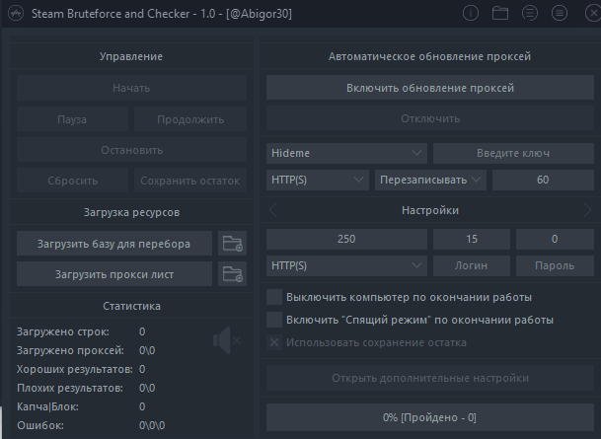The height and width of the screenshot is (439, 601).
Task: Click Загрузить прокси лист button
Action: pos(114,274)
